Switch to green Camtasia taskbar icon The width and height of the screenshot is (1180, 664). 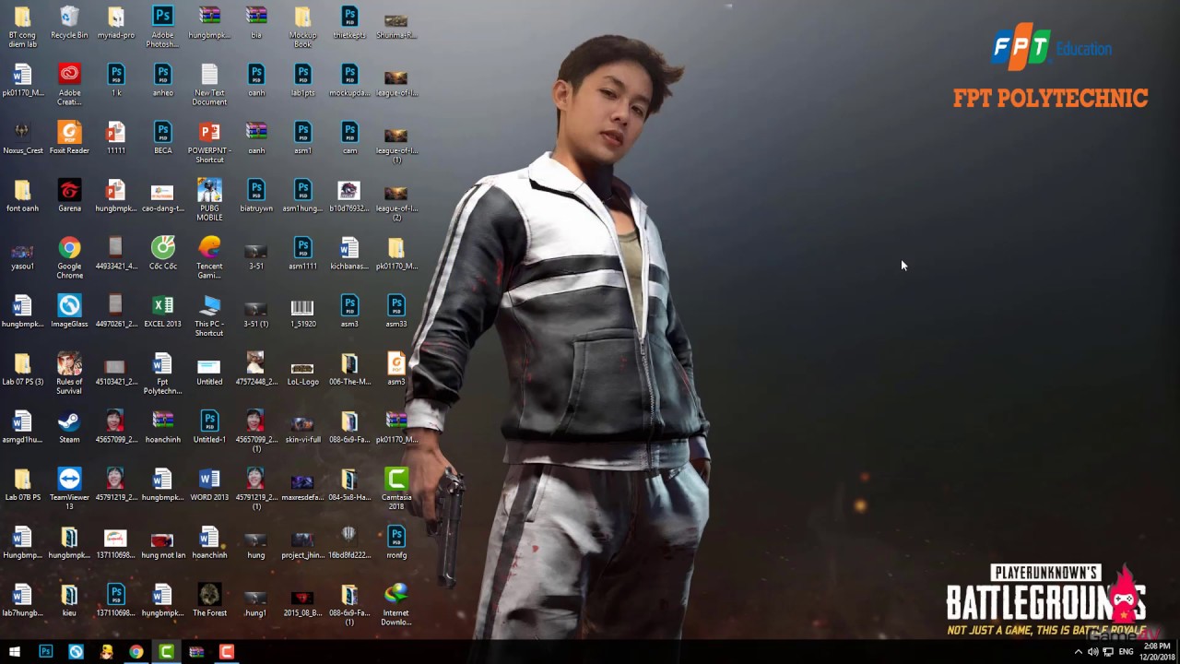click(x=166, y=652)
